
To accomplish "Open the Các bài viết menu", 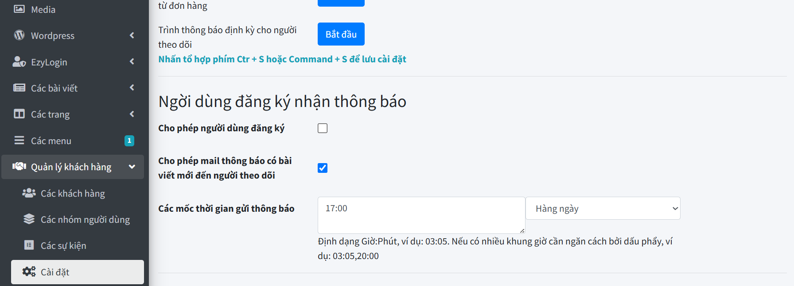I will [x=73, y=88].
